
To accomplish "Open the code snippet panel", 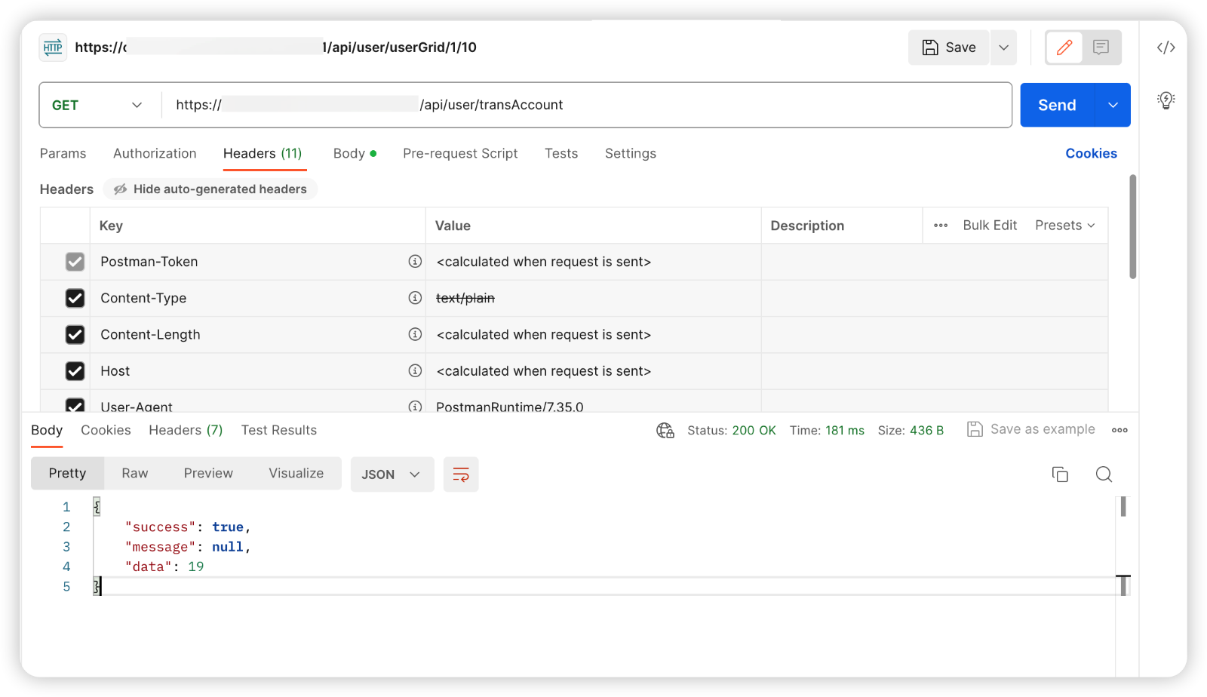I will 1166,48.
